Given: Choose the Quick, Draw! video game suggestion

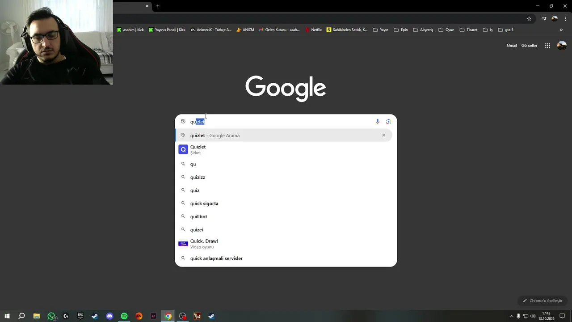Looking at the screenshot, I should tap(286, 244).
